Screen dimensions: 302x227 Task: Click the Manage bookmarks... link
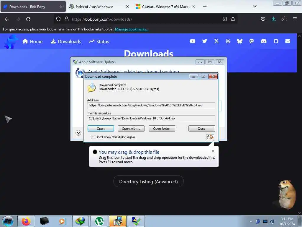pyautogui.click(x=132, y=29)
